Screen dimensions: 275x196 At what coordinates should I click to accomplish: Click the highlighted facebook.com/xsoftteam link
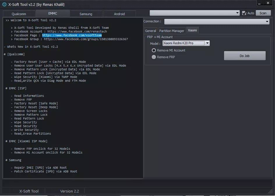click(x=72, y=35)
